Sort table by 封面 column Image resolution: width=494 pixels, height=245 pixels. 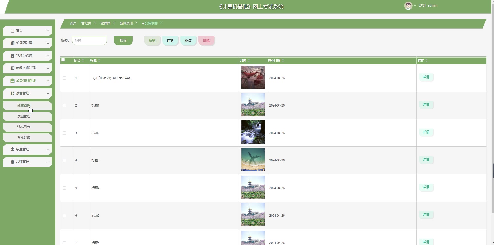249,60
